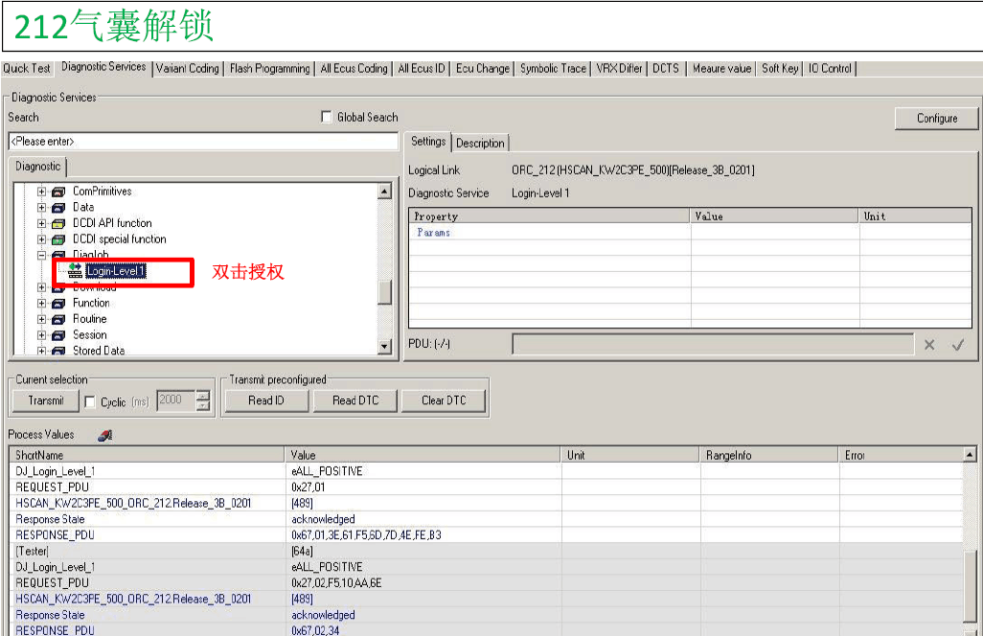
Task: Toggle the Cyclic transmit checkbox
Action: [90, 401]
